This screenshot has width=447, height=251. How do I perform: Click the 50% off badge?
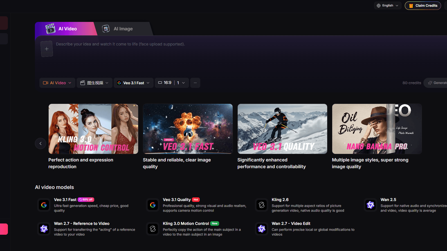(x=86, y=200)
